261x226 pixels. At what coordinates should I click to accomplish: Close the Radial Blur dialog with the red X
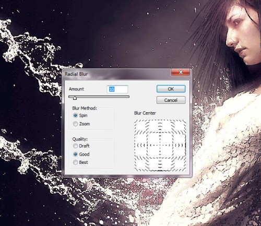(181, 72)
